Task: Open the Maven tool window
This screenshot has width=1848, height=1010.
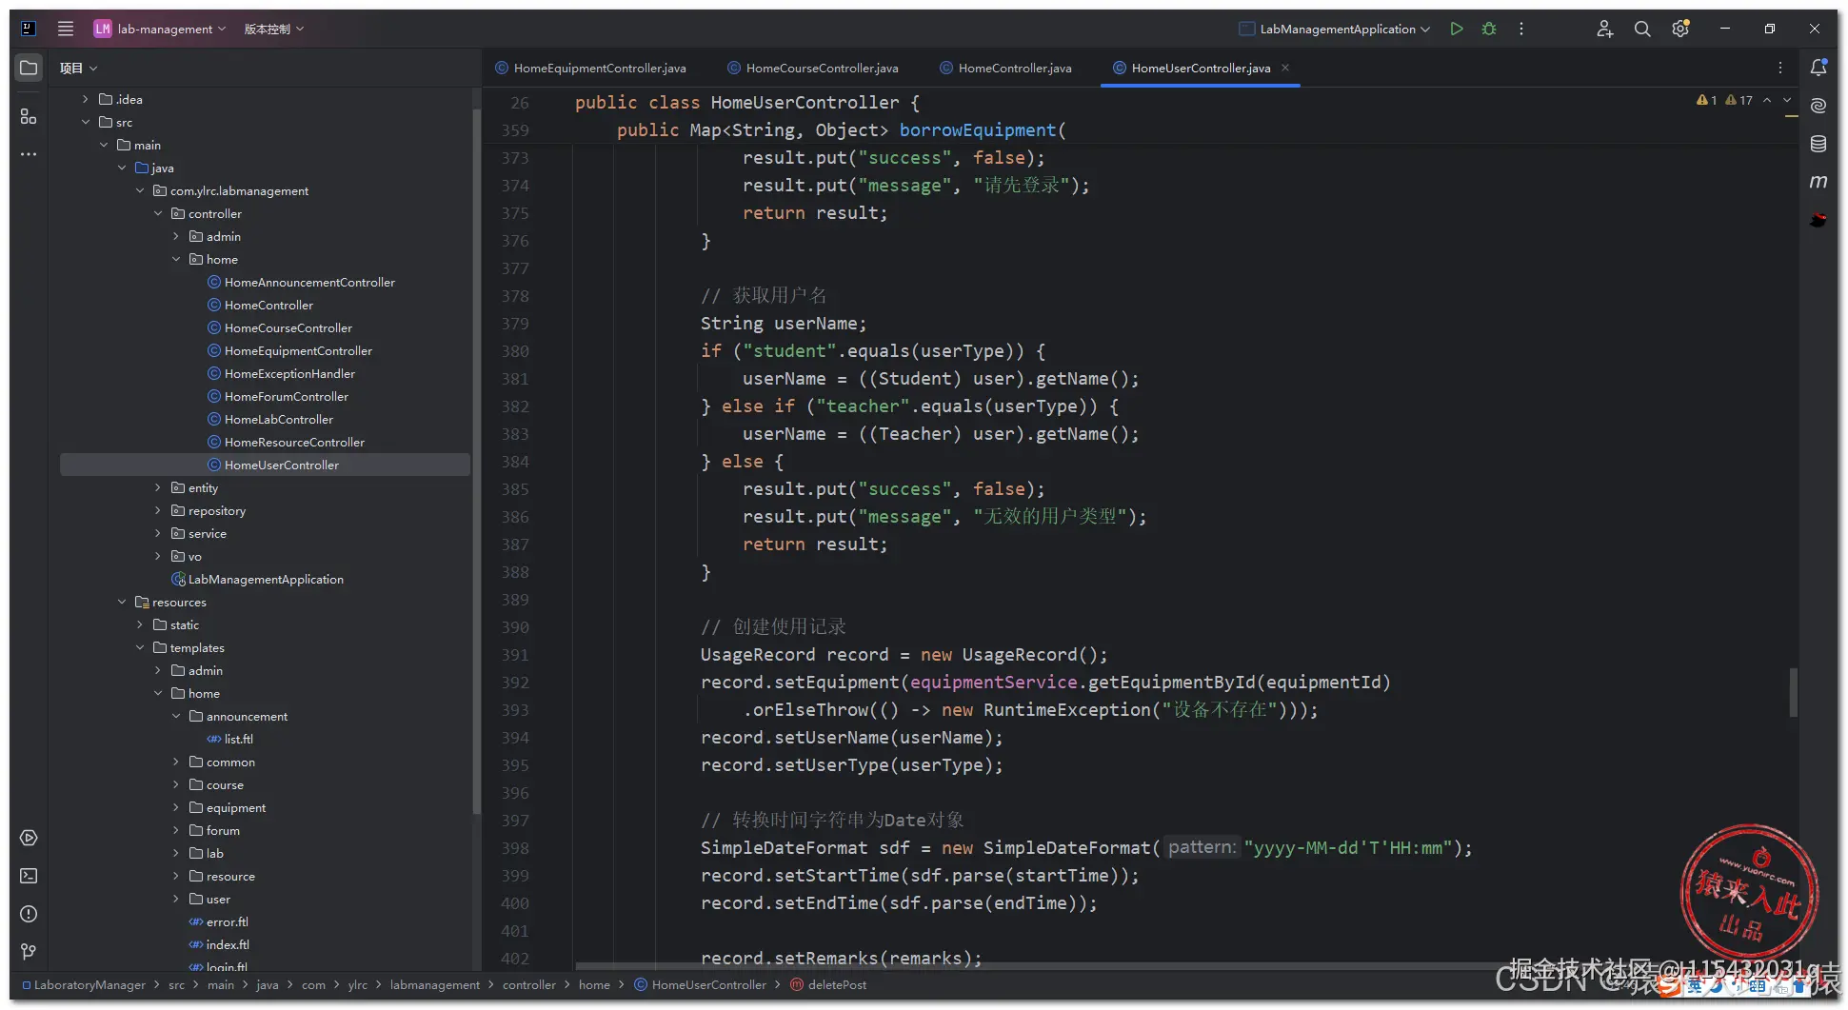Action: pos(1818,182)
